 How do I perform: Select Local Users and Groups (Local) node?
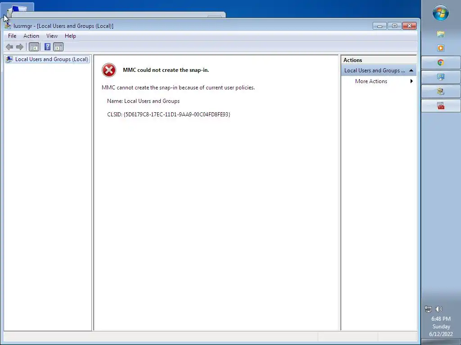(47, 59)
